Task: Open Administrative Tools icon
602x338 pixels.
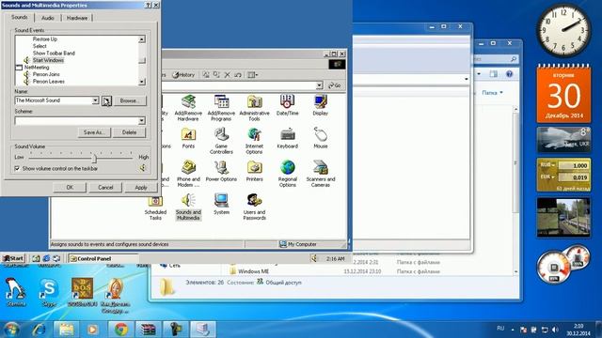Action: pos(254,107)
